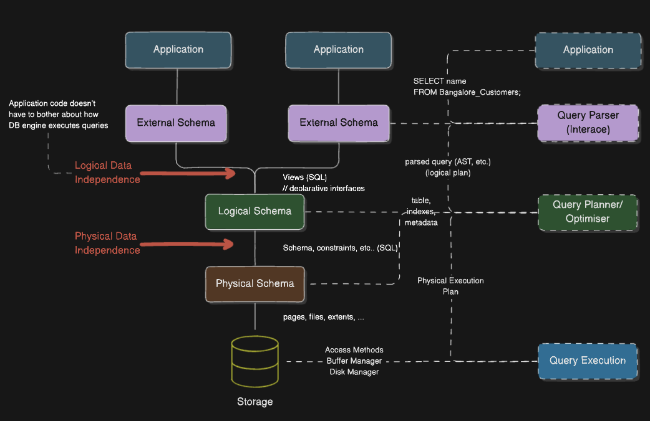The width and height of the screenshot is (650, 421).
Task: Click 'SELECT name FROM Bangalore_Customers;' text
Action: 467,87
